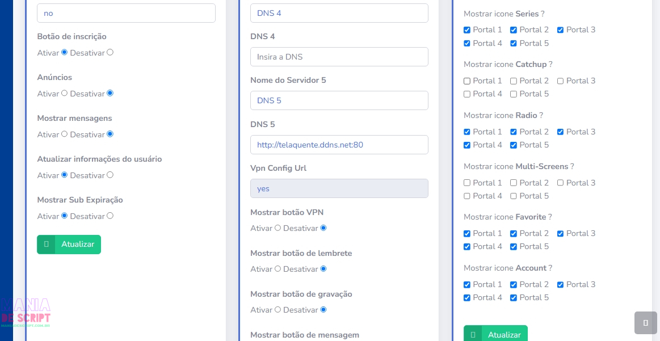
Task: Uncheck Portal 4 for Radio icon
Action: [467, 145]
